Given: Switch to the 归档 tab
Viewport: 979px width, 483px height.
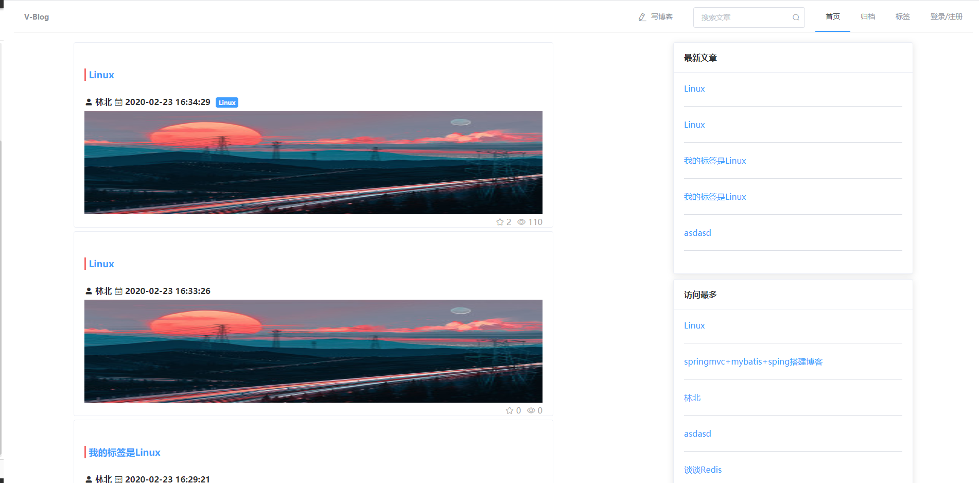Looking at the screenshot, I should (x=867, y=16).
